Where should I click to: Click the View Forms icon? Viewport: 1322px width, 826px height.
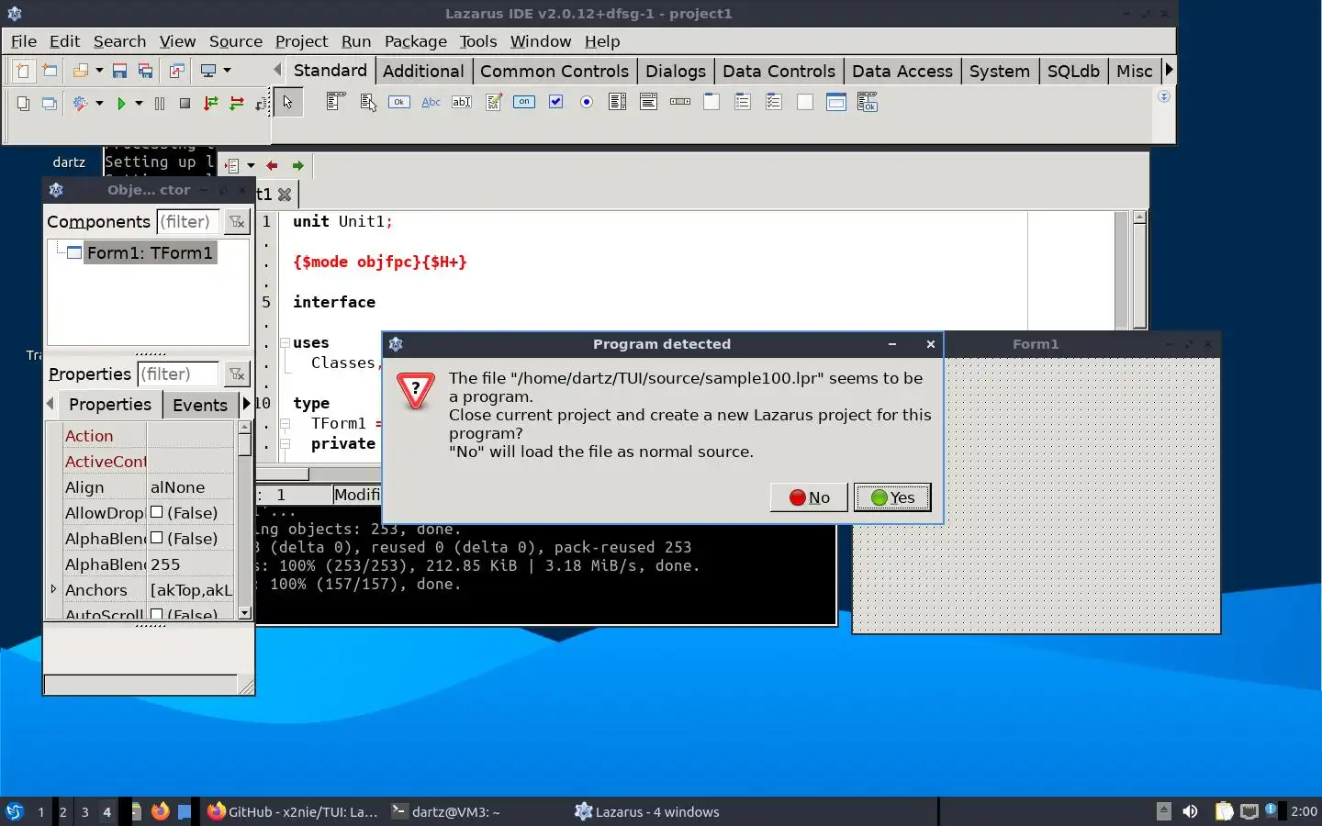coord(50,104)
